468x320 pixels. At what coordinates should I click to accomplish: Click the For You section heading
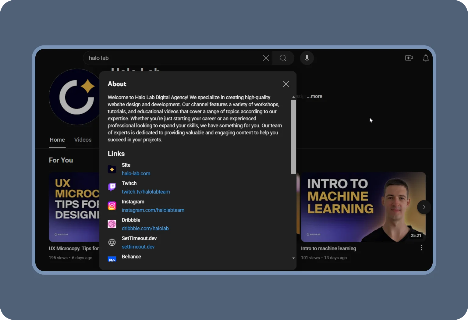pos(61,160)
